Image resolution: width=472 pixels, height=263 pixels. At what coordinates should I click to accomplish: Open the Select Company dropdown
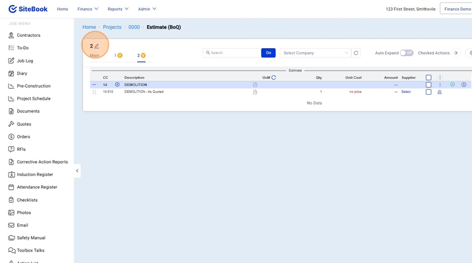(315, 53)
